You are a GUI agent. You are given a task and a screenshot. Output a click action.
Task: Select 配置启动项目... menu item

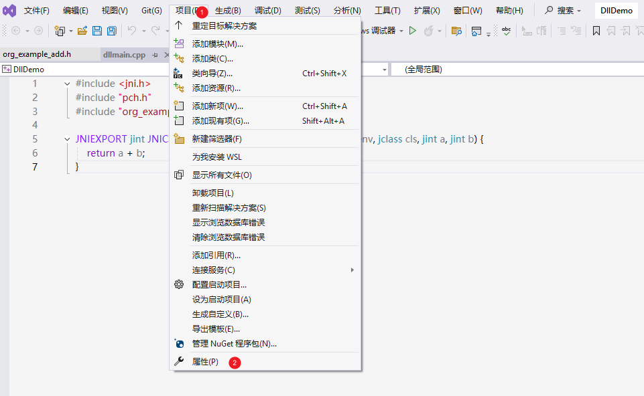265,285
